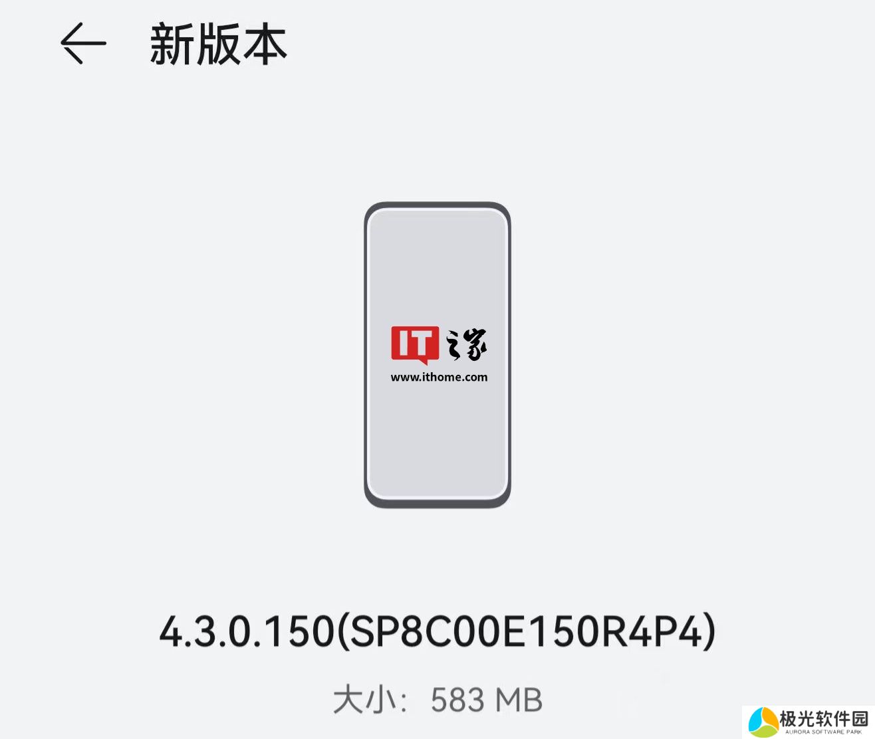Tap the 大小 size label
The height and width of the screenshot is (739, 875).
pos(361,700)
